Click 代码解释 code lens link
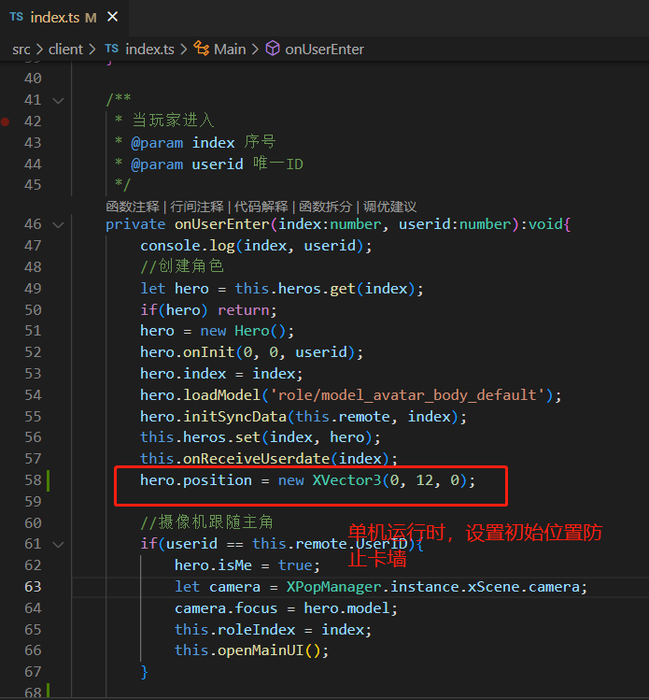Viewport: 649px width, 700px height. pos(261,207)
